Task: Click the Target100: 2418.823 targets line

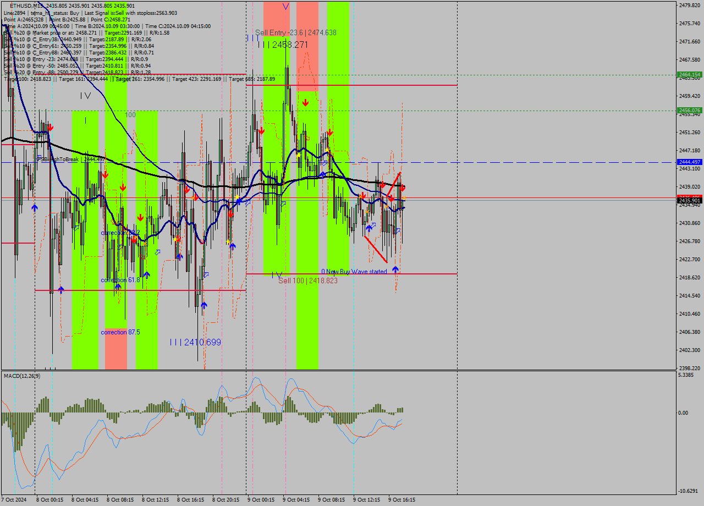Action: pos(139,79)
